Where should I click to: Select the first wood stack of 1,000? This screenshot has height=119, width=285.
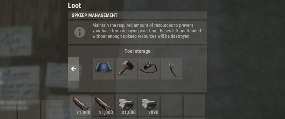click(81, 105)
